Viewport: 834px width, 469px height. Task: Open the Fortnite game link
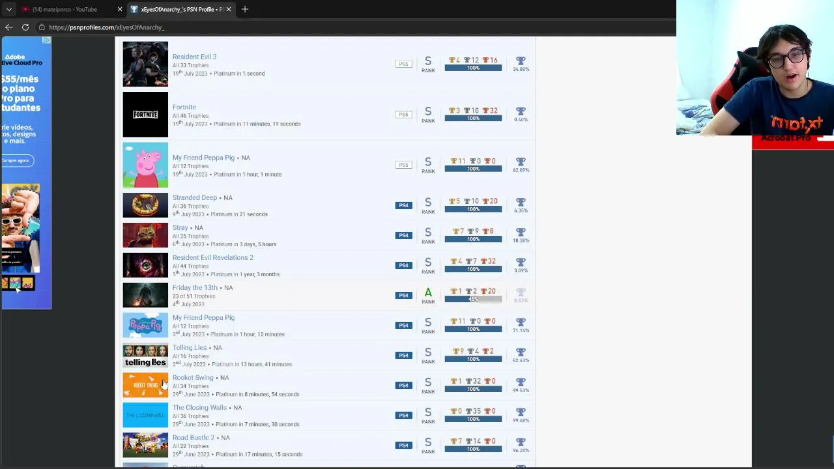184,107
